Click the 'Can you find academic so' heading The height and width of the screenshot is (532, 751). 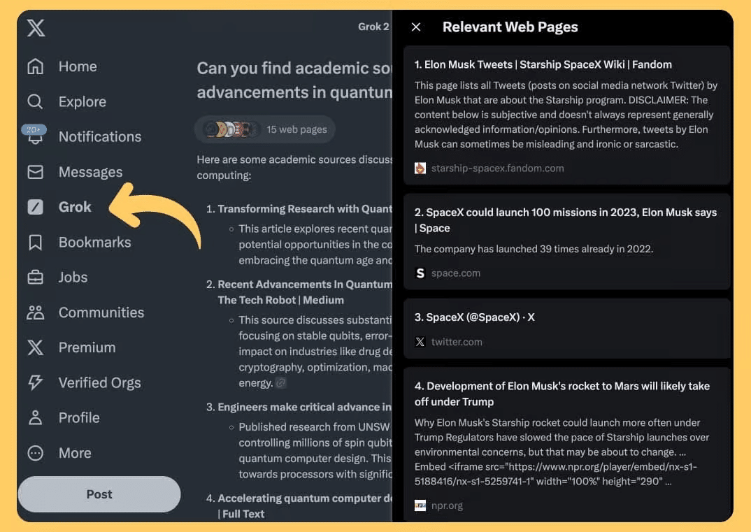(x=294, y=80)
